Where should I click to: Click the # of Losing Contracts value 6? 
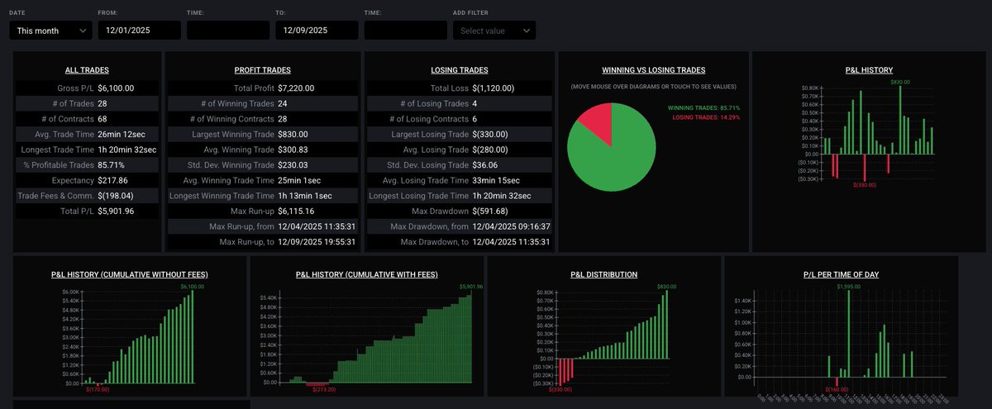(x=475, y=119)
